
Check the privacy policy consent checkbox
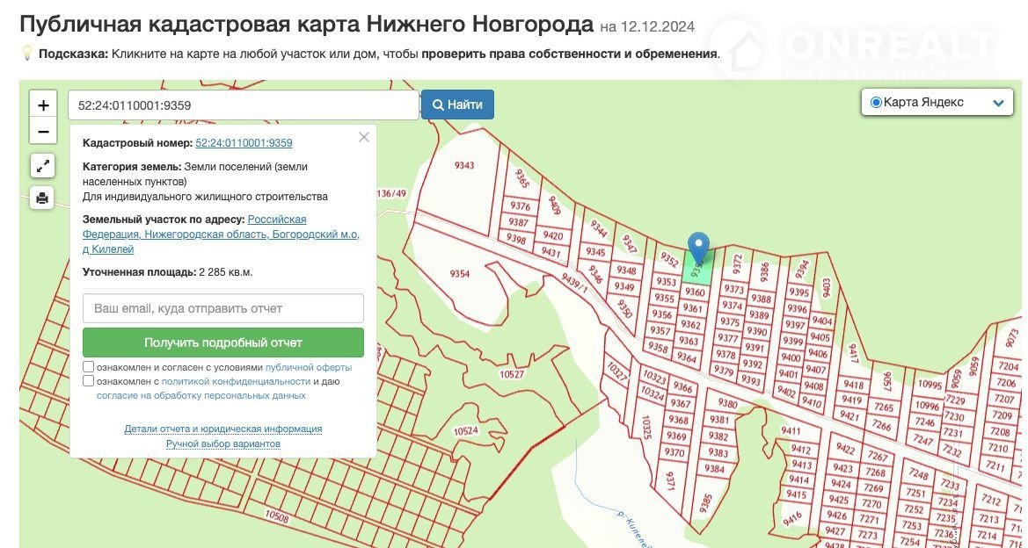point(89,381)
